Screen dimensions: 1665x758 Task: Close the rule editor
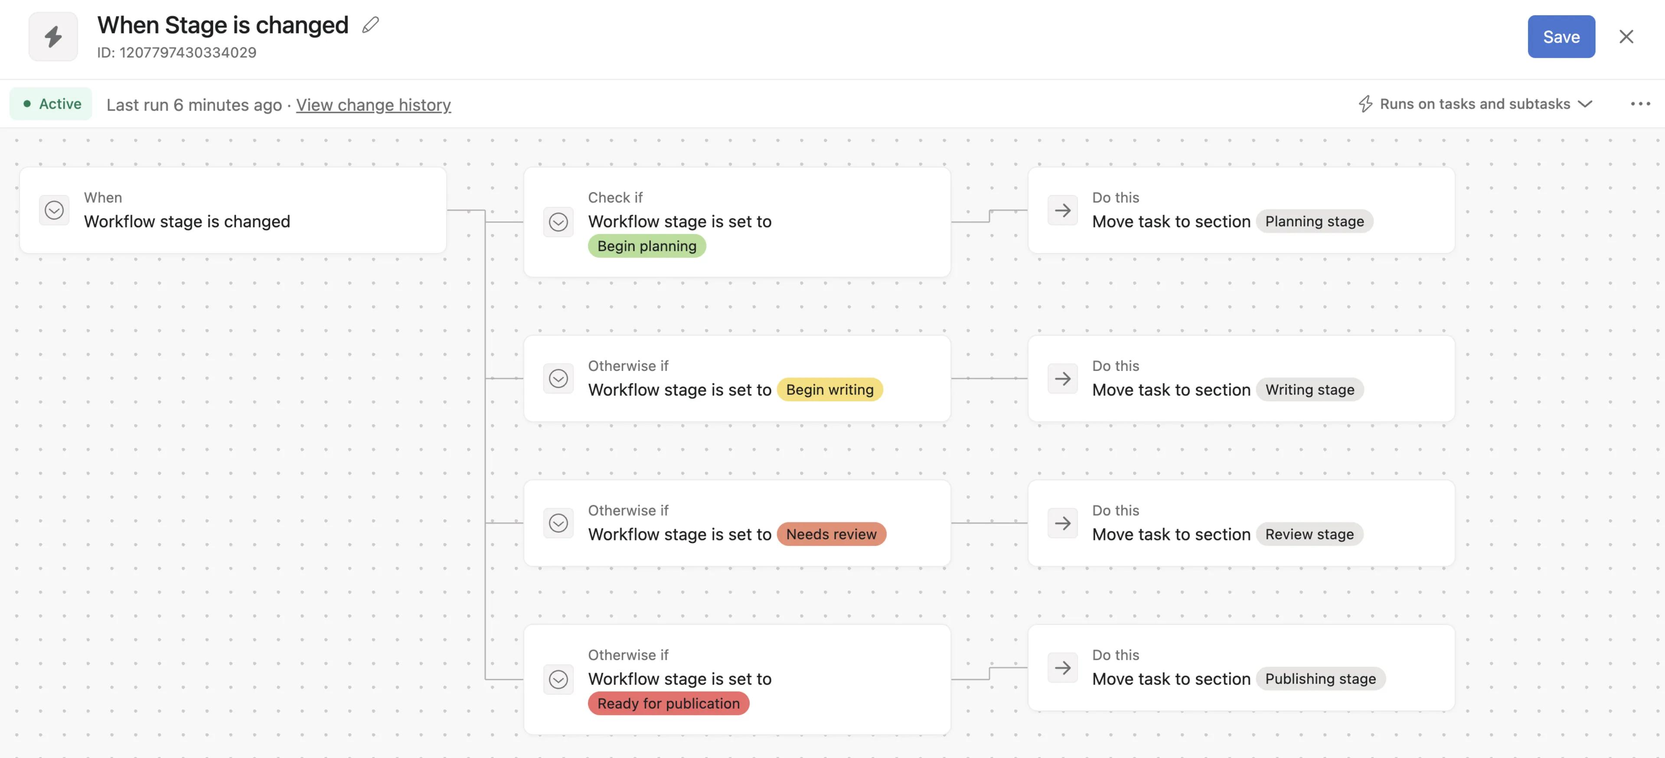coord(1626,37)
